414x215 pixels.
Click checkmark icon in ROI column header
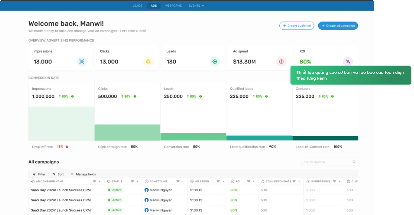pyautogui.click(x=233, y=181)
